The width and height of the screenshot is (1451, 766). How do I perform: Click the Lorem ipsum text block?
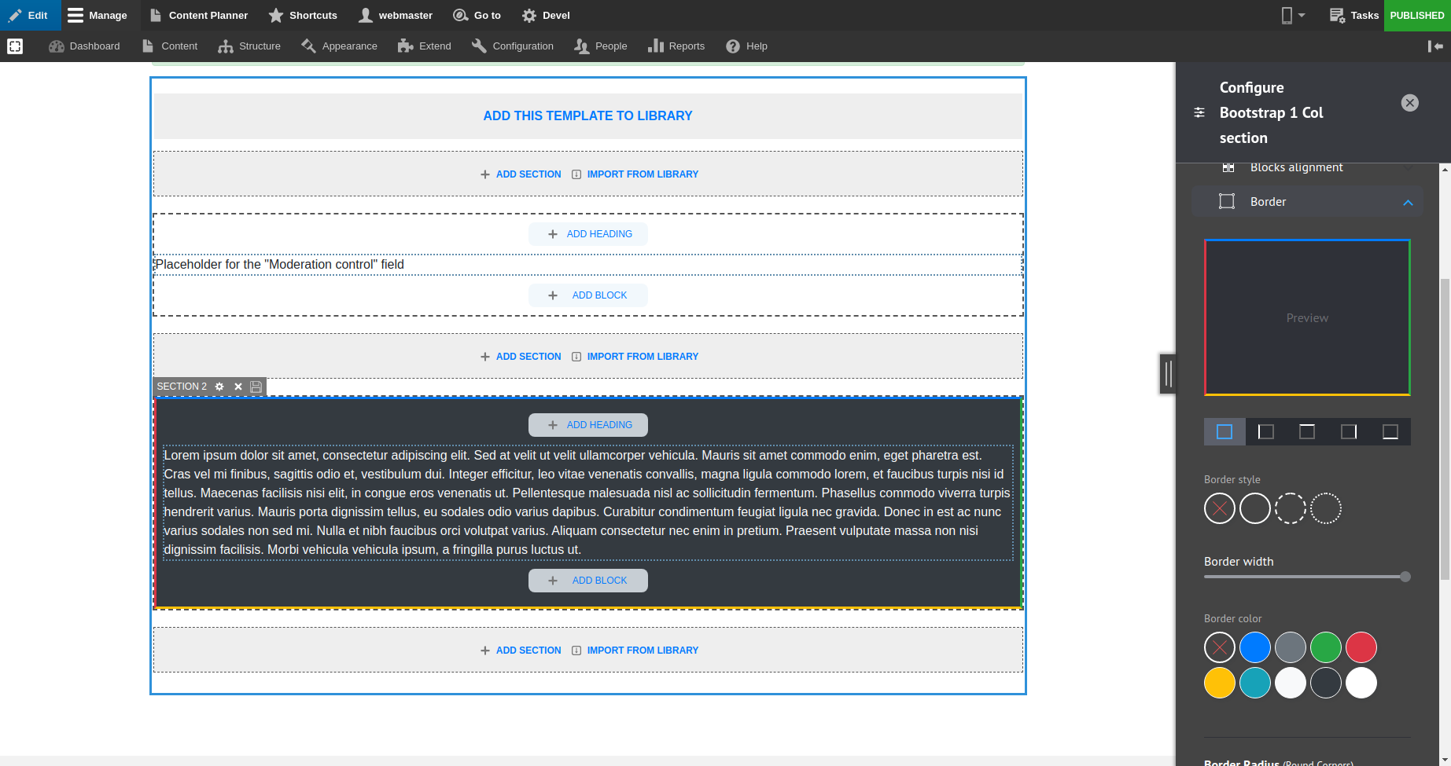(x=587, y=501)
